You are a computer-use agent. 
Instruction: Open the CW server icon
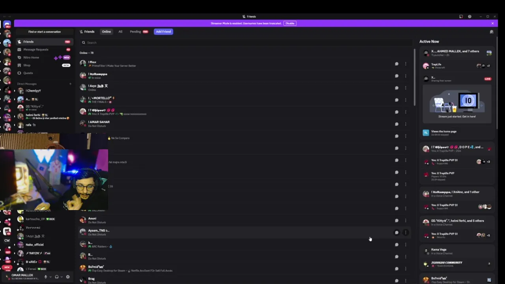point(7,240)
